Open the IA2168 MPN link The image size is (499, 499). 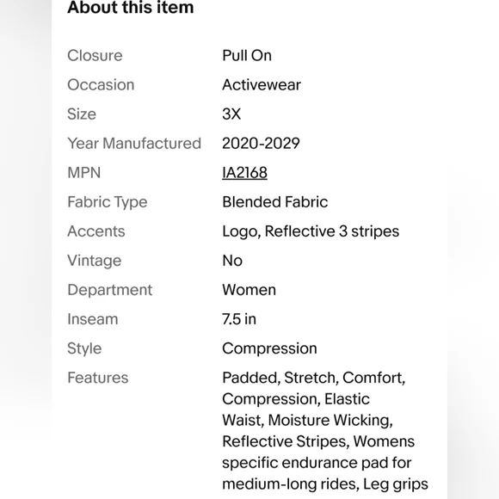(x=244, y=173)
